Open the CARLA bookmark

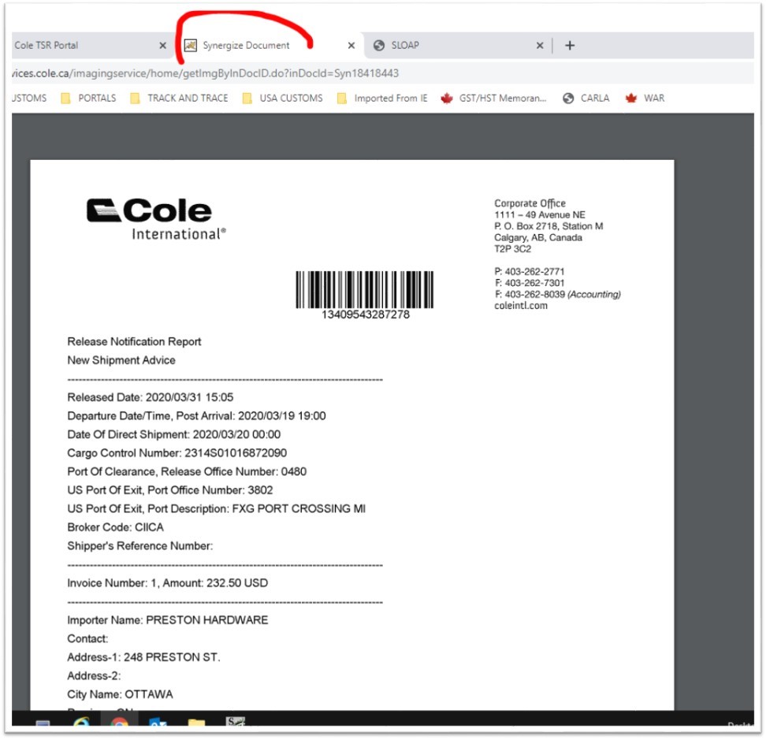586,99
